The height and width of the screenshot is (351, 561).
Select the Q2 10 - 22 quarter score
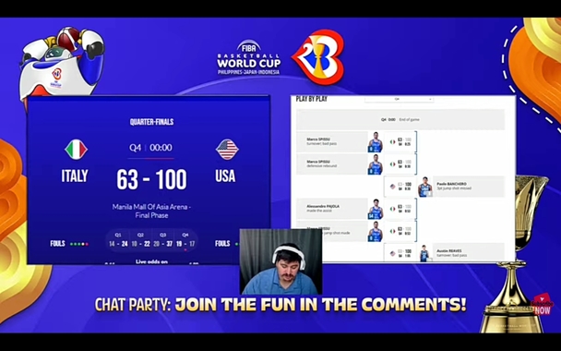140,240
